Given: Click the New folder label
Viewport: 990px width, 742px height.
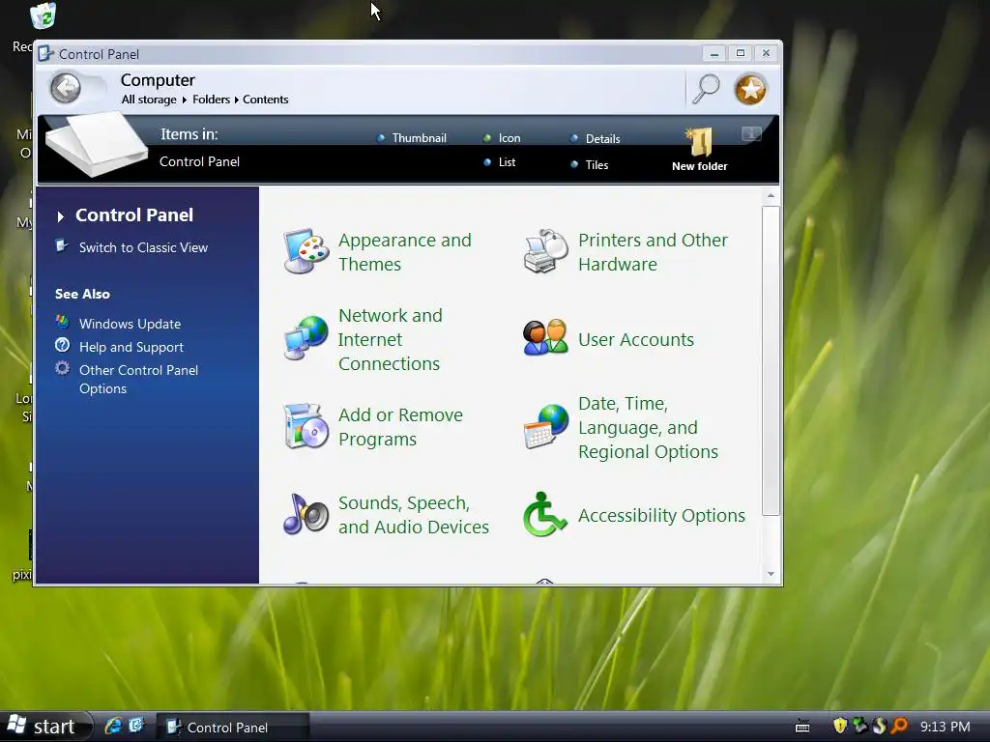Looking at the screenshot, I should [x=700, y=166].
